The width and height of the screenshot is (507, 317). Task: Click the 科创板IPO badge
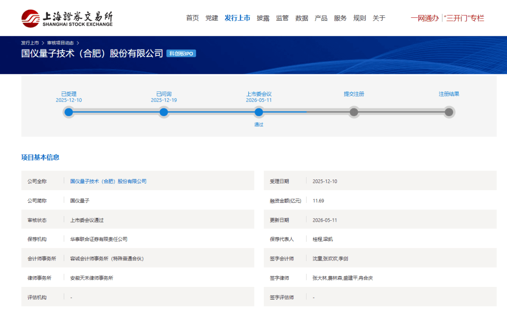point(181,54)
